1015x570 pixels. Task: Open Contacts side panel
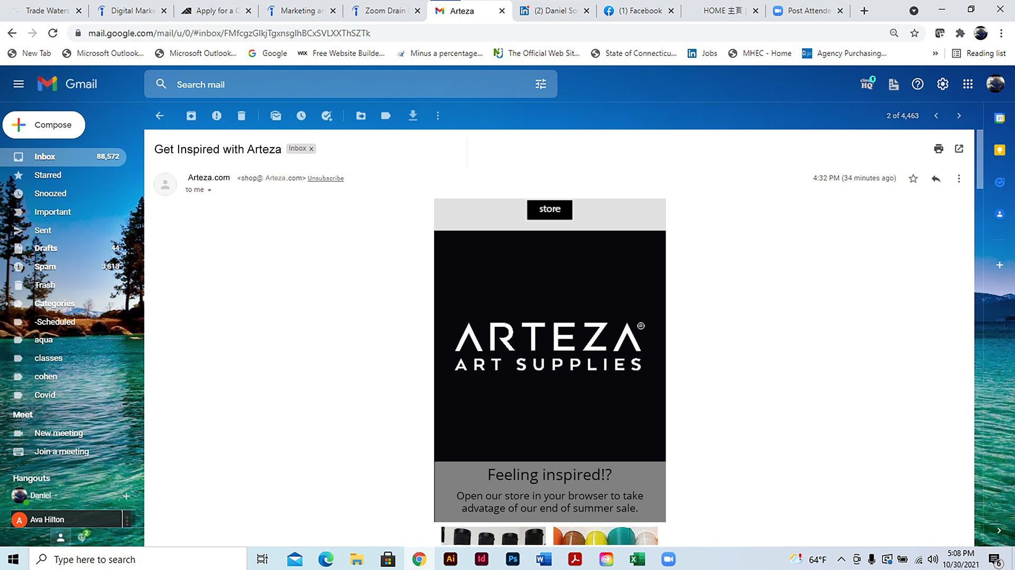[1000, 214]
